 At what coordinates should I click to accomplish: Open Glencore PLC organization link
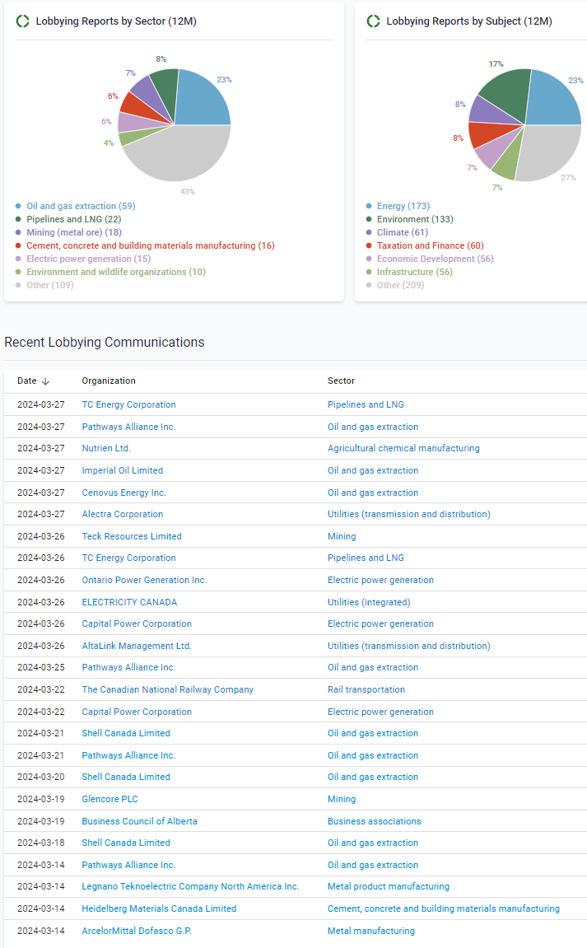click(110, 799)
